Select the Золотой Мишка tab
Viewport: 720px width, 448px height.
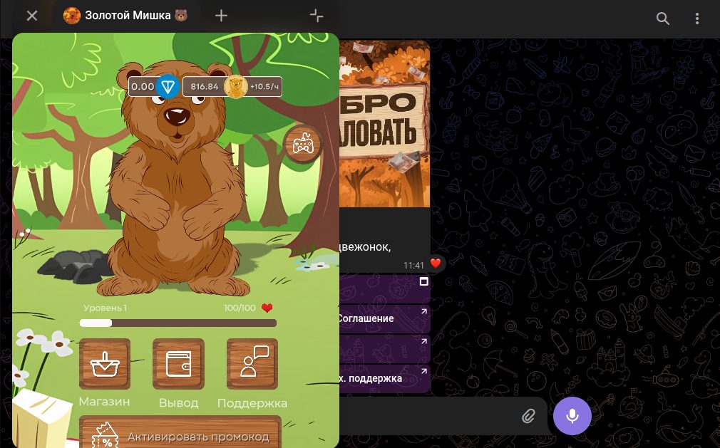pyautogui.click(x=125, y=16)
